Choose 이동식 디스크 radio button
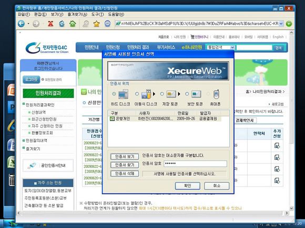 tap(137, 94)
